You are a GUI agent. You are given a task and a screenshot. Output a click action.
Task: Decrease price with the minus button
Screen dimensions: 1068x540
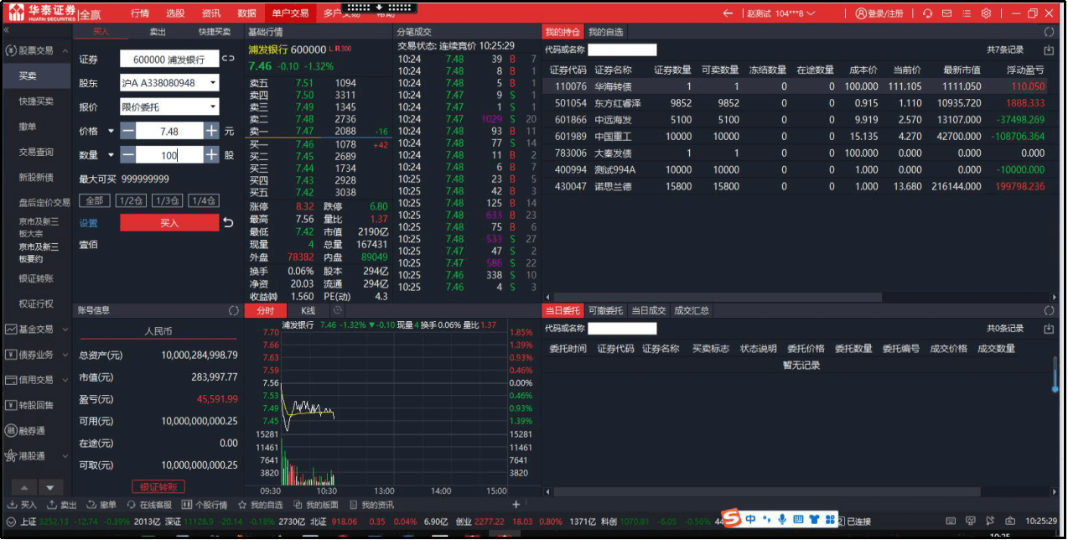pyautogui.click(x=128, y=132)
